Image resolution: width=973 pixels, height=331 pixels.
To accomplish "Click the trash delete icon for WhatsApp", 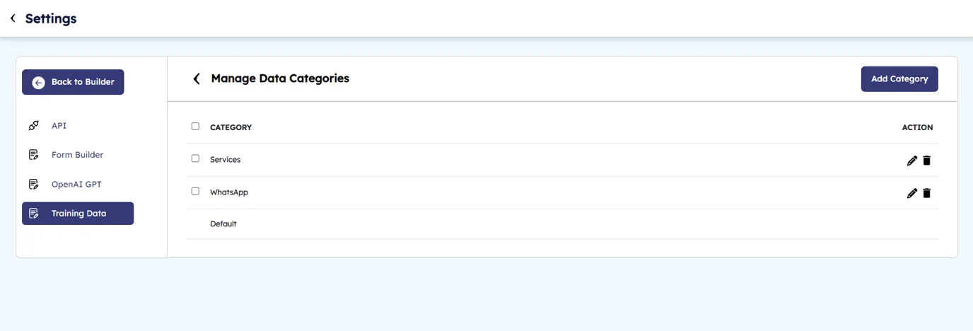I will [927, 193].
